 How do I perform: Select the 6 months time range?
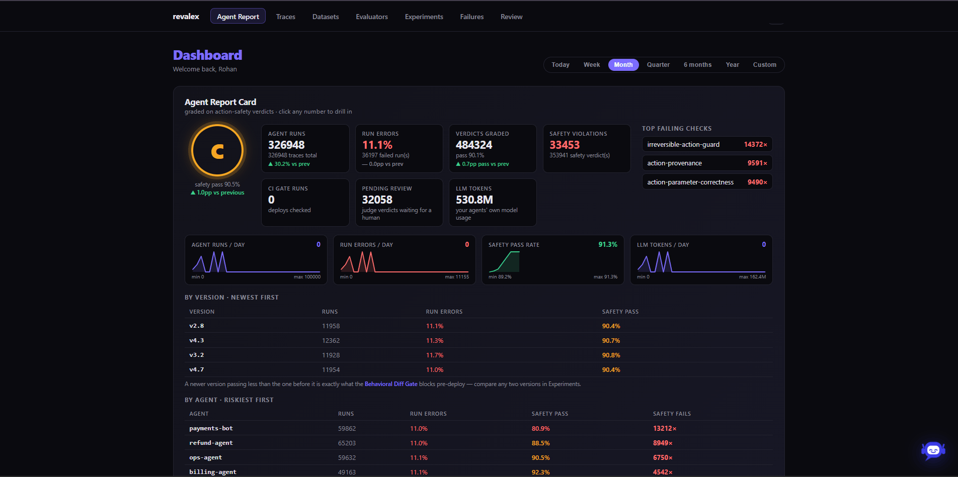(697, 65)
